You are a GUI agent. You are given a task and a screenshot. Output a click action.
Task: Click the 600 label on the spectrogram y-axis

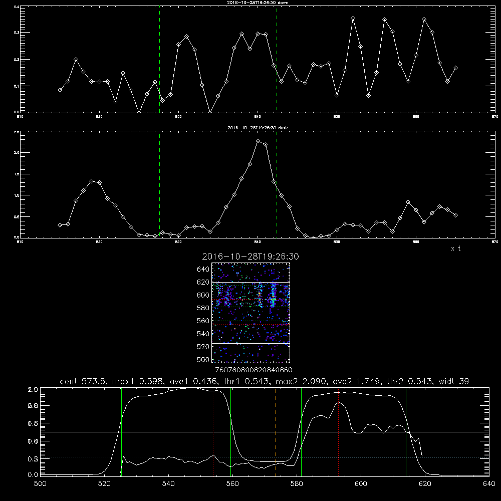click(203, 295)
